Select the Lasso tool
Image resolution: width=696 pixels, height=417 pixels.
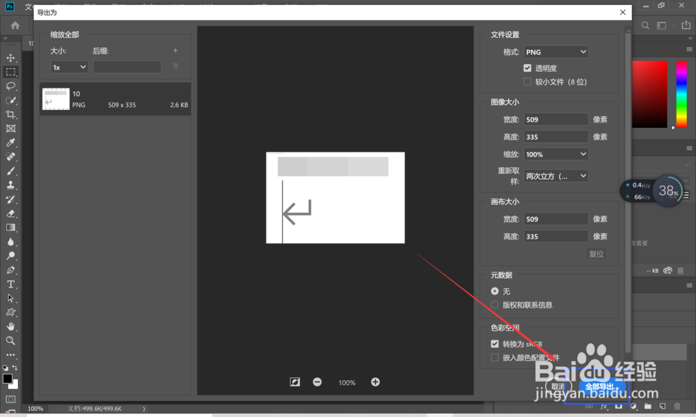coord(10,86)
